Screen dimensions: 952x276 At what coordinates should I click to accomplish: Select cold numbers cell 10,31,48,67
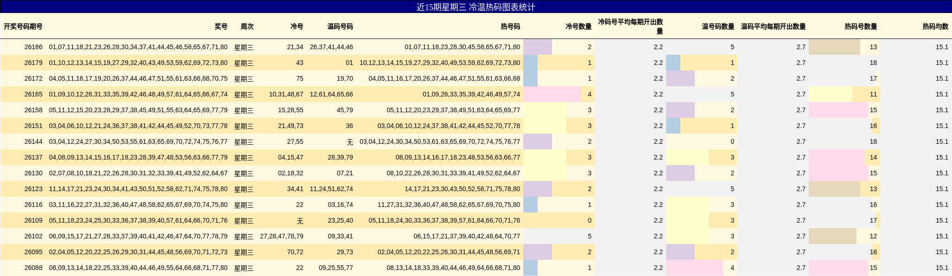coord(286,94)
